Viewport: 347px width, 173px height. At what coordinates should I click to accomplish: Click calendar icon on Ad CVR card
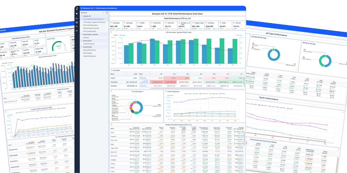[234, 23]
